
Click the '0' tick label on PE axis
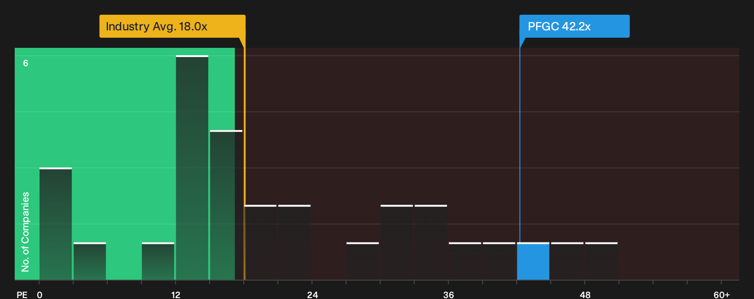pyautogui.click(x=40, y=295)
